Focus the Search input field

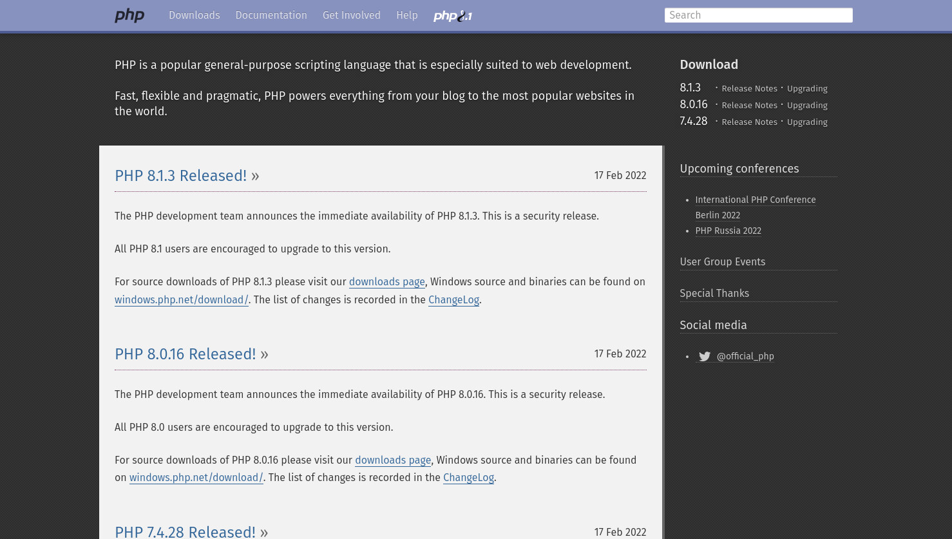(758, 15)
